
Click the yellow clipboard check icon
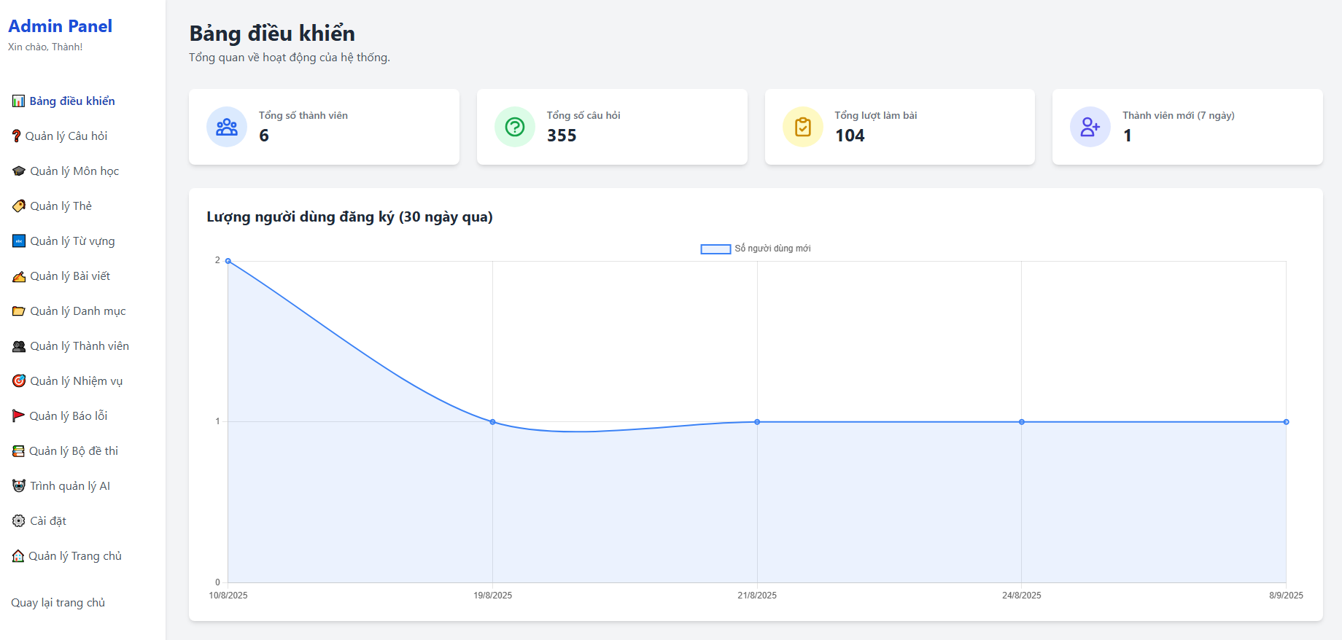tap(802, 127)
